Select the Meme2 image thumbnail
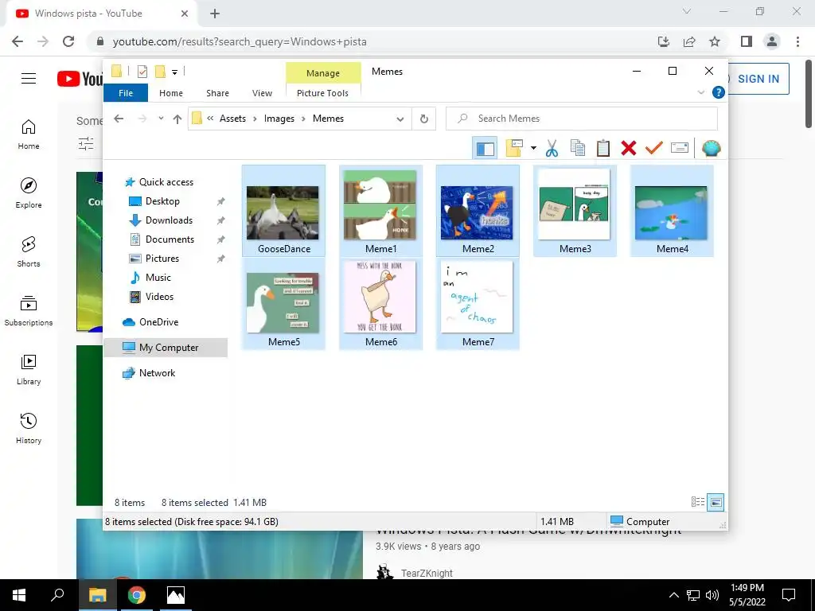 coord(478,211)
